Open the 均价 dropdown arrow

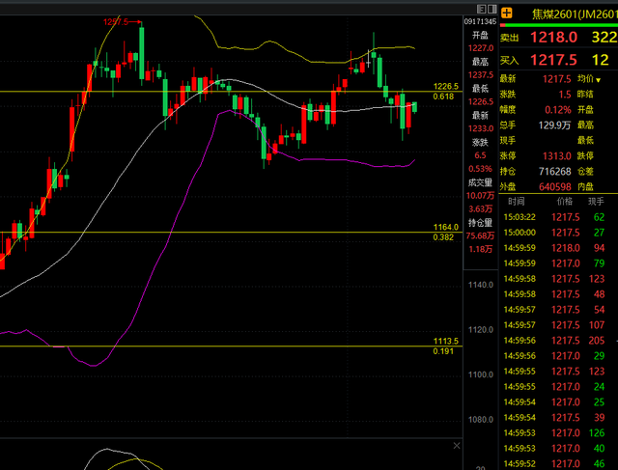tap(598, 80)
